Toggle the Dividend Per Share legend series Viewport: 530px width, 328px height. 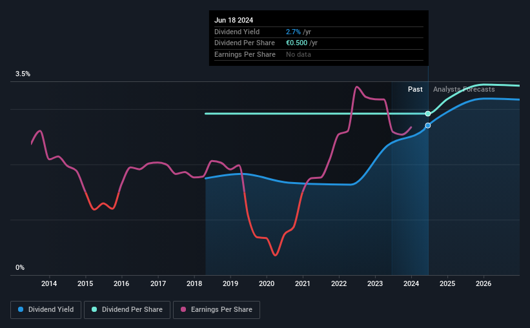(127, 309)
